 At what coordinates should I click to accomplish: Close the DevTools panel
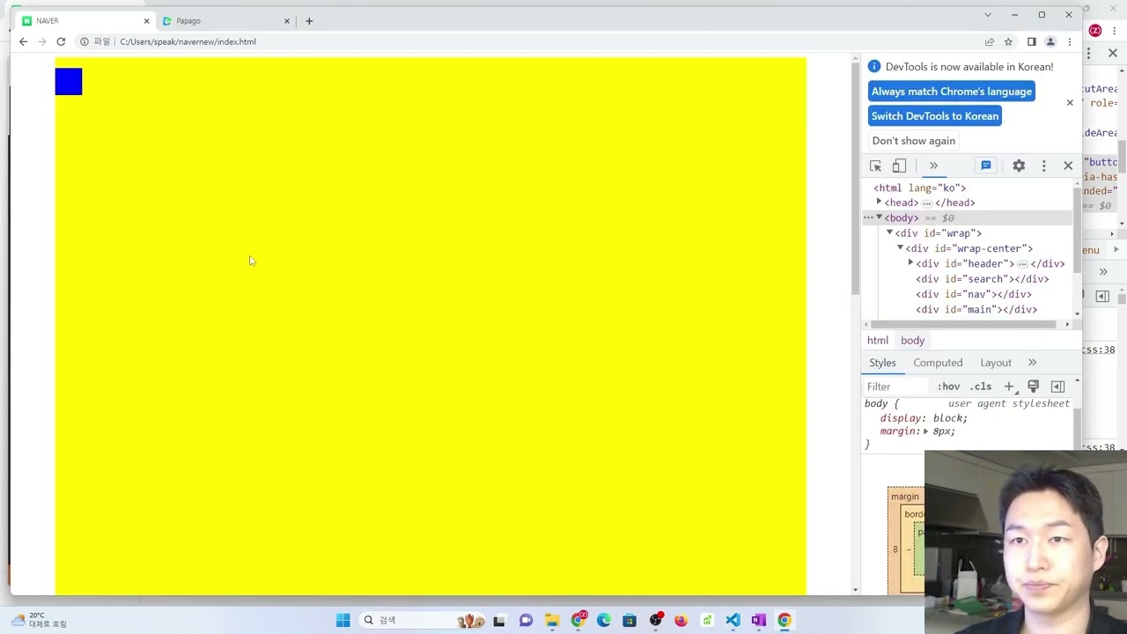pyautogui.click(x=1068, y=166)
